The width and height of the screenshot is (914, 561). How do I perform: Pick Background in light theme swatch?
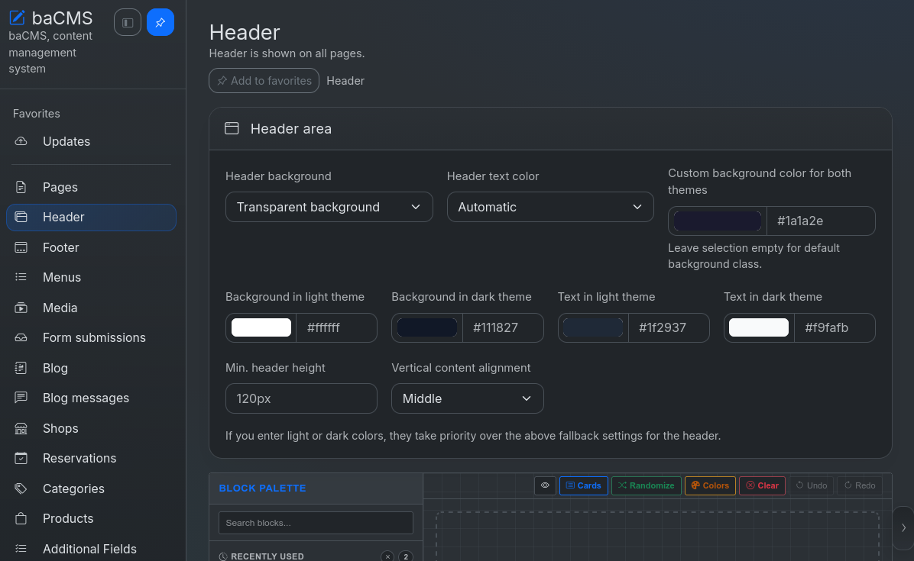click(x=261, y=327)
